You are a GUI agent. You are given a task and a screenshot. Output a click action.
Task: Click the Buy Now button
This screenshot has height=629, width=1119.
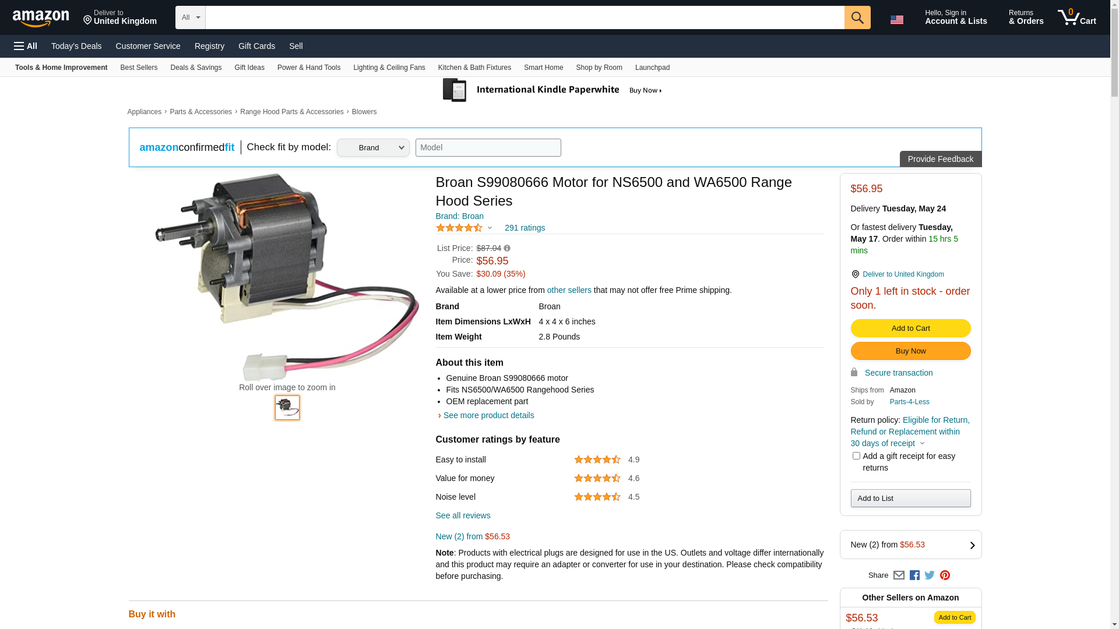point(910,351)
